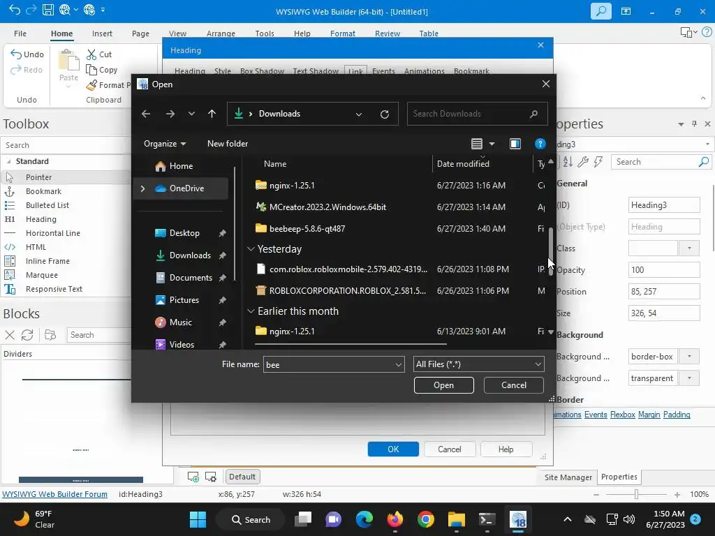Viewport: 715px width, 536px height.
Task: Switch to the Site Manager tab
Action: point(568,477)
